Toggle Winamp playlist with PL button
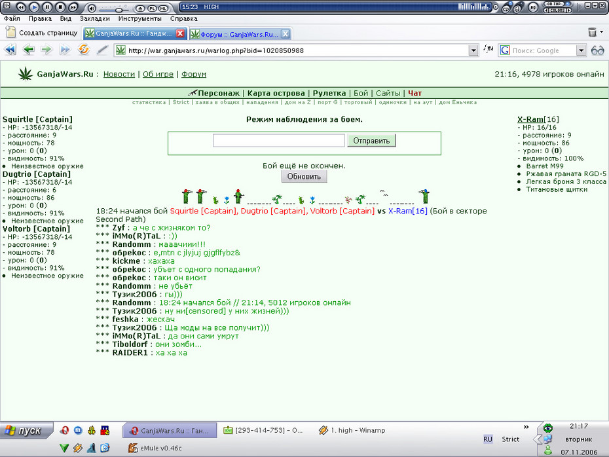The image size is (609, 457). pos(152,8)
